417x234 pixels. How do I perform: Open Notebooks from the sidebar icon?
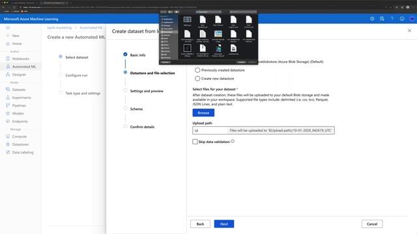(x=8, y=58)
